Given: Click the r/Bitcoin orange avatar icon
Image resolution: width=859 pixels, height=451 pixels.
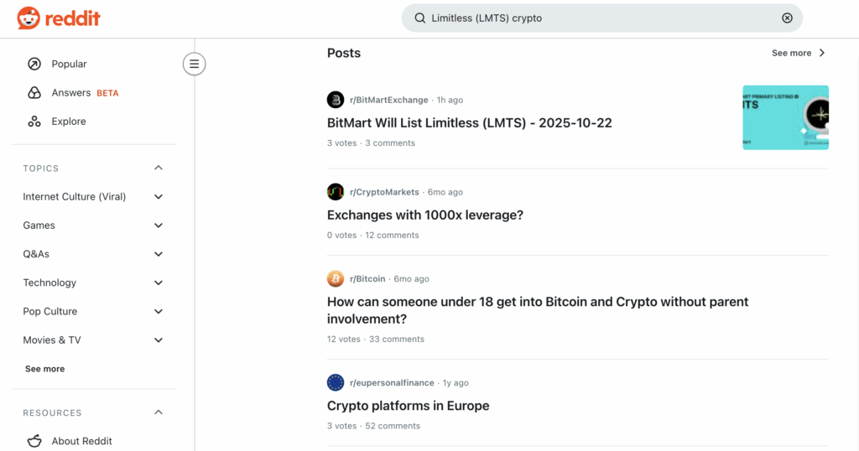Looking at the screenshot, I should point(336,279).
